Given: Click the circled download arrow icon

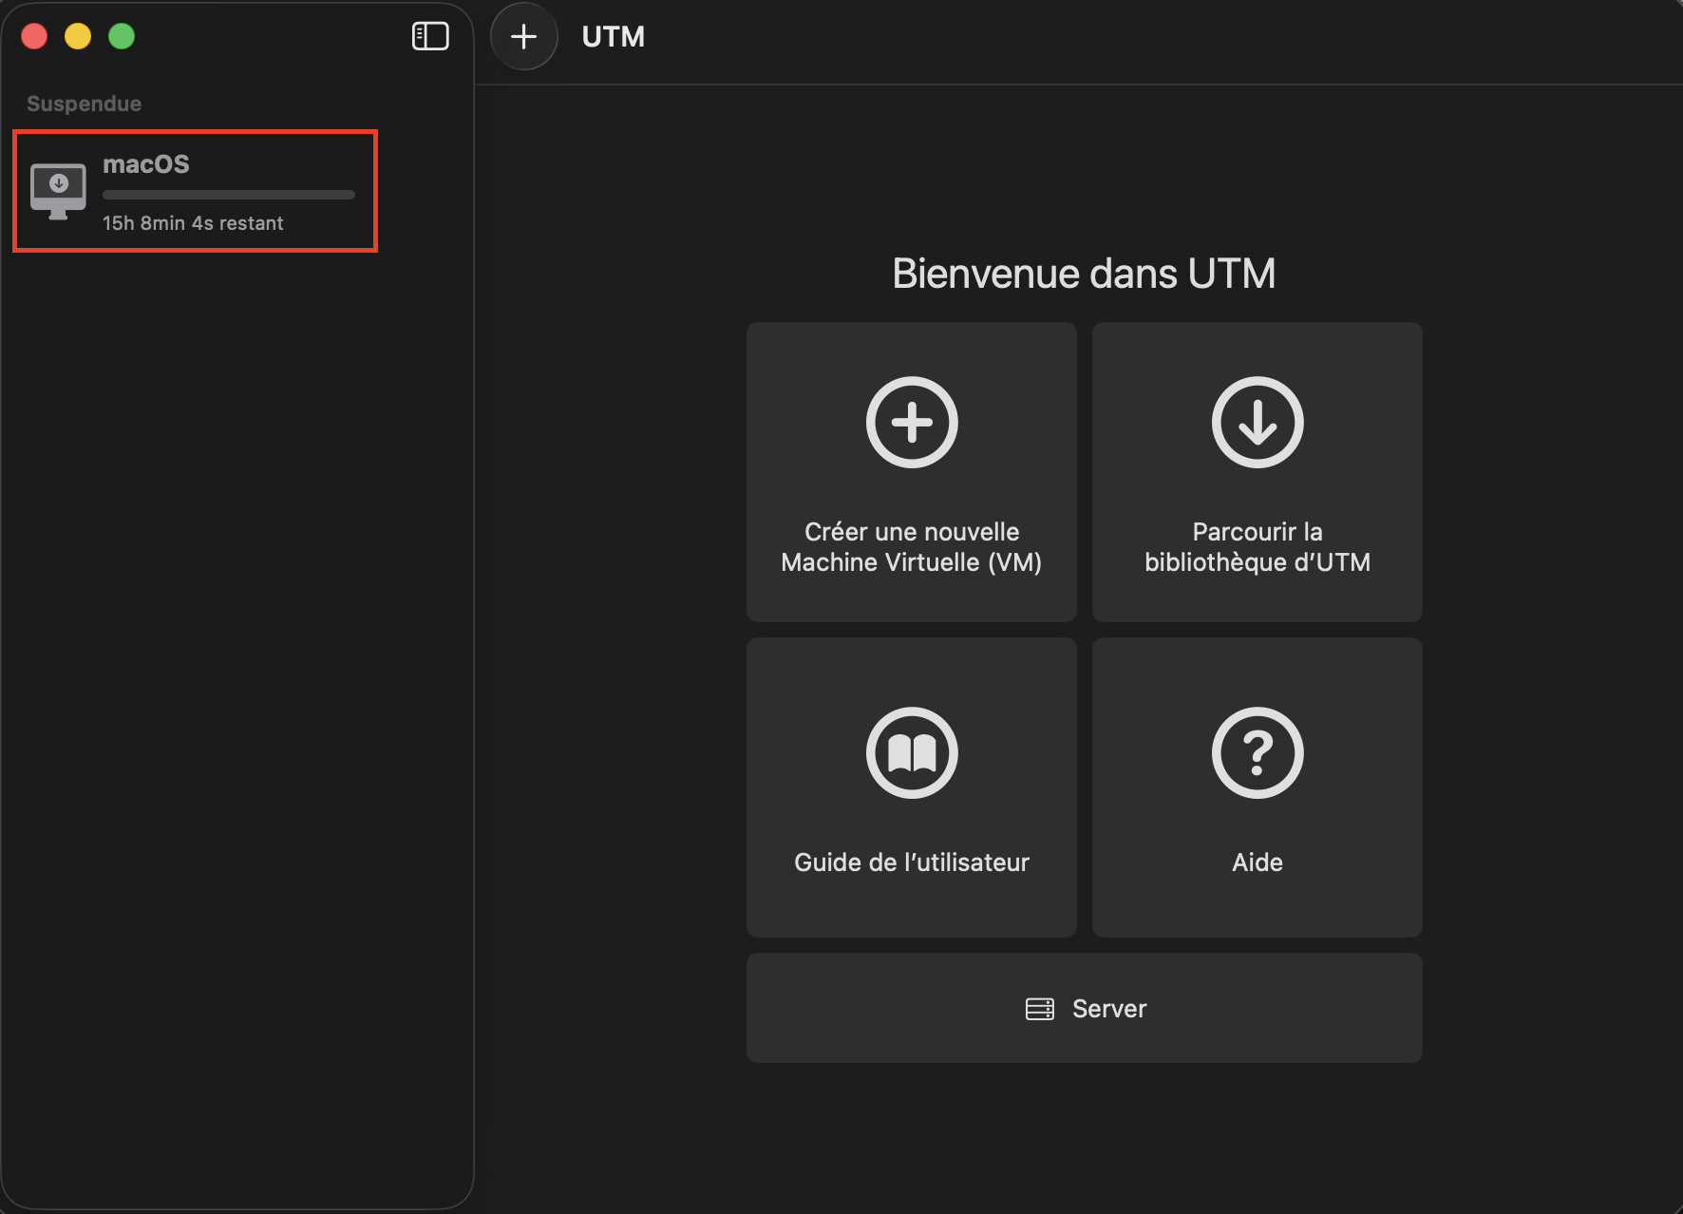Looking at the screenshot, I should pyautogui.click(x=1258, y=423).
